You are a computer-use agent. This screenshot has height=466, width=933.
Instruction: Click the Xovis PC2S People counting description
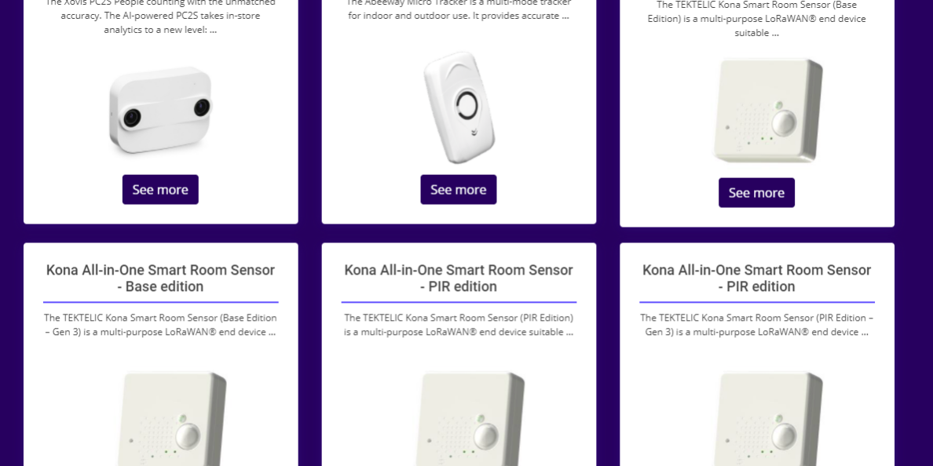(x=160, y=16)
